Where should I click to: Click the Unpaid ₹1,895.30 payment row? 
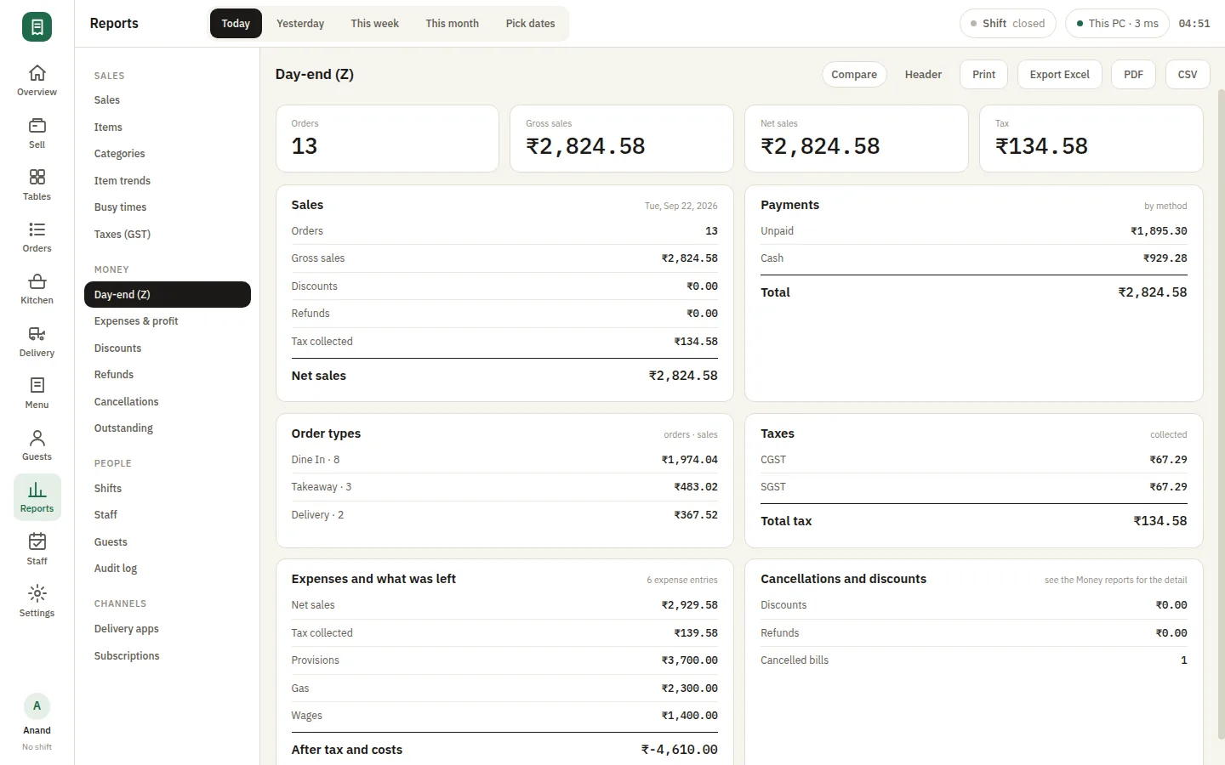tap(974, 231)
